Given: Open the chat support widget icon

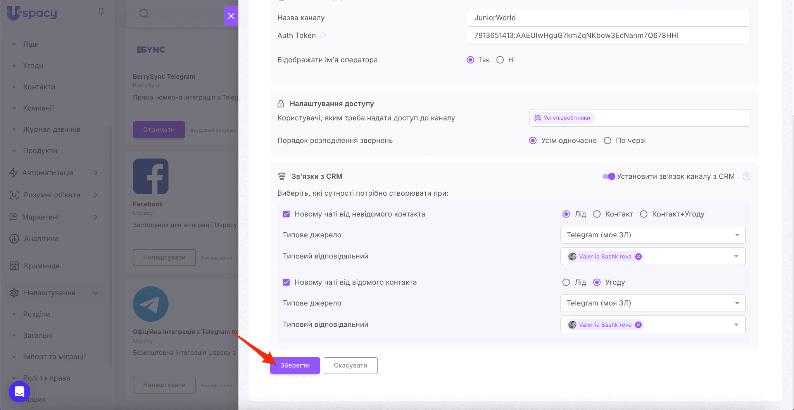Looking at the screenshot, I should click(19, 391).
